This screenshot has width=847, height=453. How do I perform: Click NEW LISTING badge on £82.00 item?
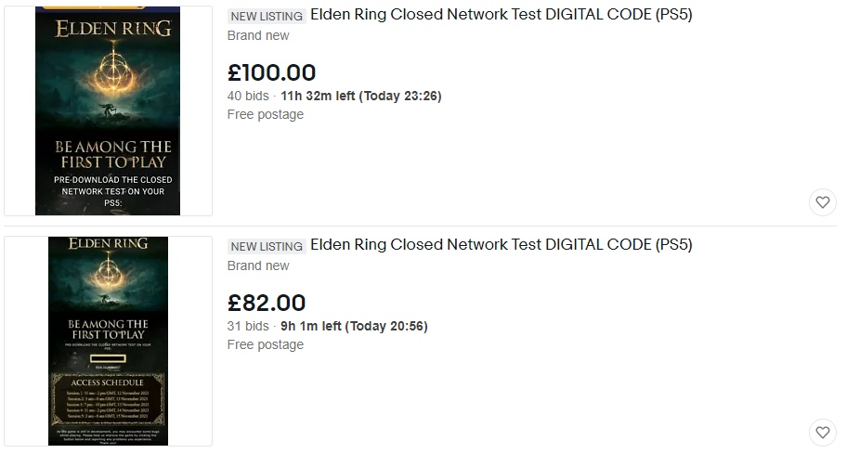pos(267,246)
